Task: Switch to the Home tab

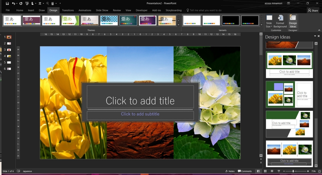Action: click(x=20, y=10)
